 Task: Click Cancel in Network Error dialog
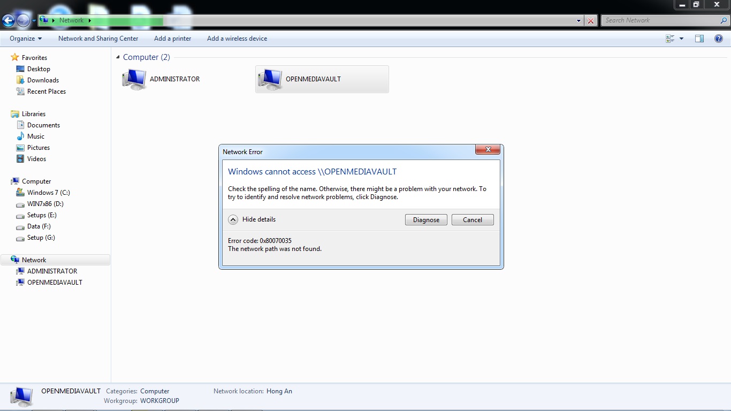point(473,220)
